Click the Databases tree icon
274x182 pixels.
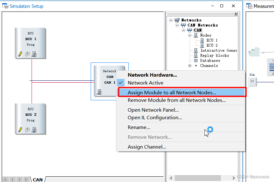pyautogui.click(x=196, y=61)
